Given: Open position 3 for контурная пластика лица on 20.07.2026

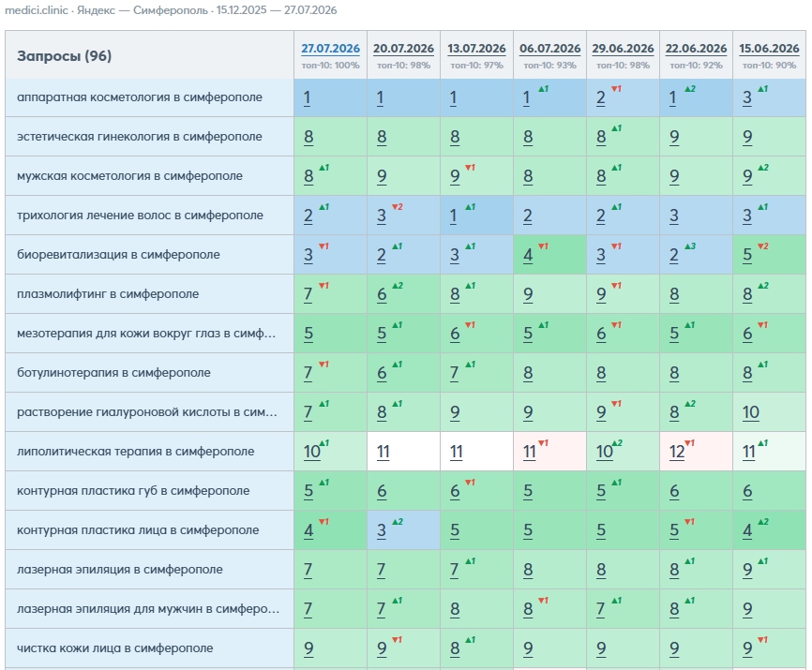Looking at the screenshot, I should point(381,530).
